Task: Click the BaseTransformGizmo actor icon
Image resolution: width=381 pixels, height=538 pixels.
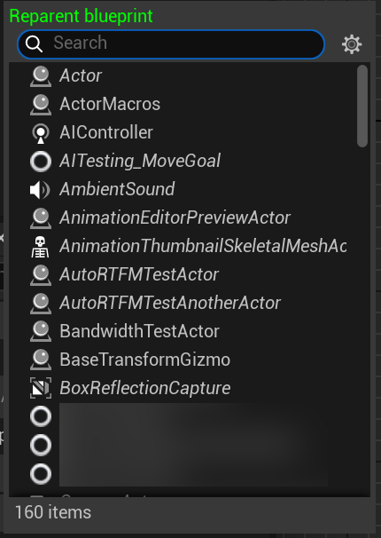Action: point(41,360)
